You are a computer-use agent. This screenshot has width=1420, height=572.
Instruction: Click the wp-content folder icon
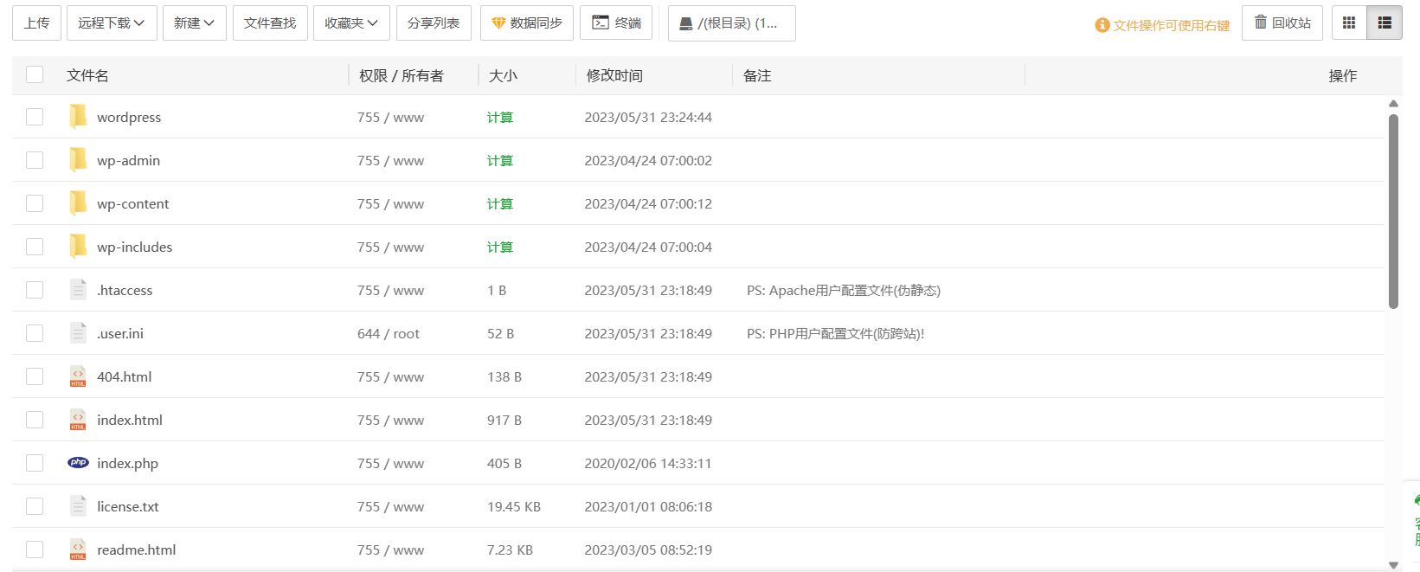78,203
